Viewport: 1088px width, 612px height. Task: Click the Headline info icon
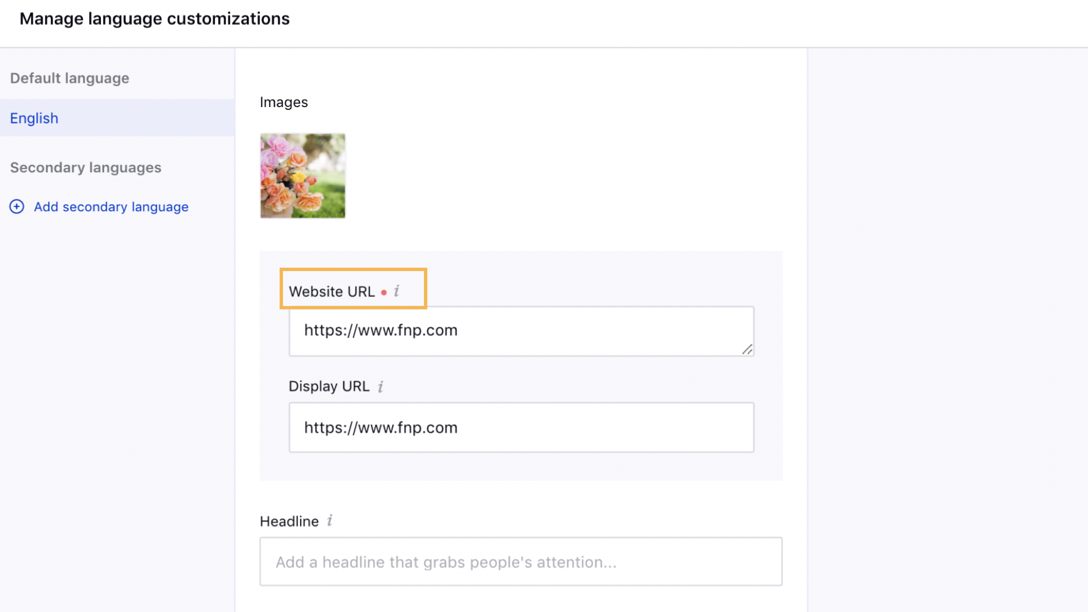(x=330, y=521)
